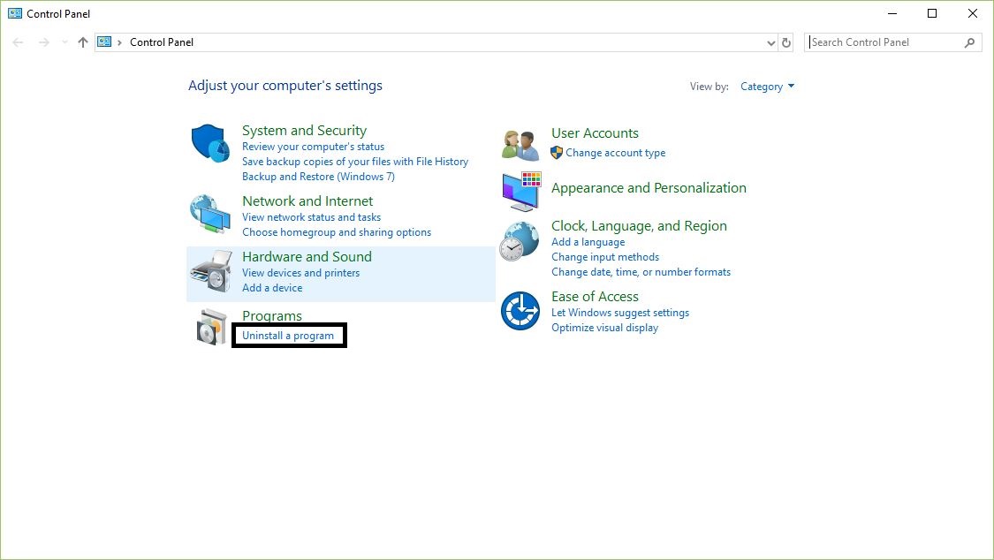Click Optimize visual display link

coord(604,329)
